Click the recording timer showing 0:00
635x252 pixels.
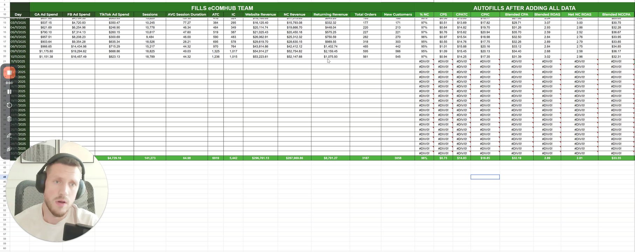tap(9, 83)
